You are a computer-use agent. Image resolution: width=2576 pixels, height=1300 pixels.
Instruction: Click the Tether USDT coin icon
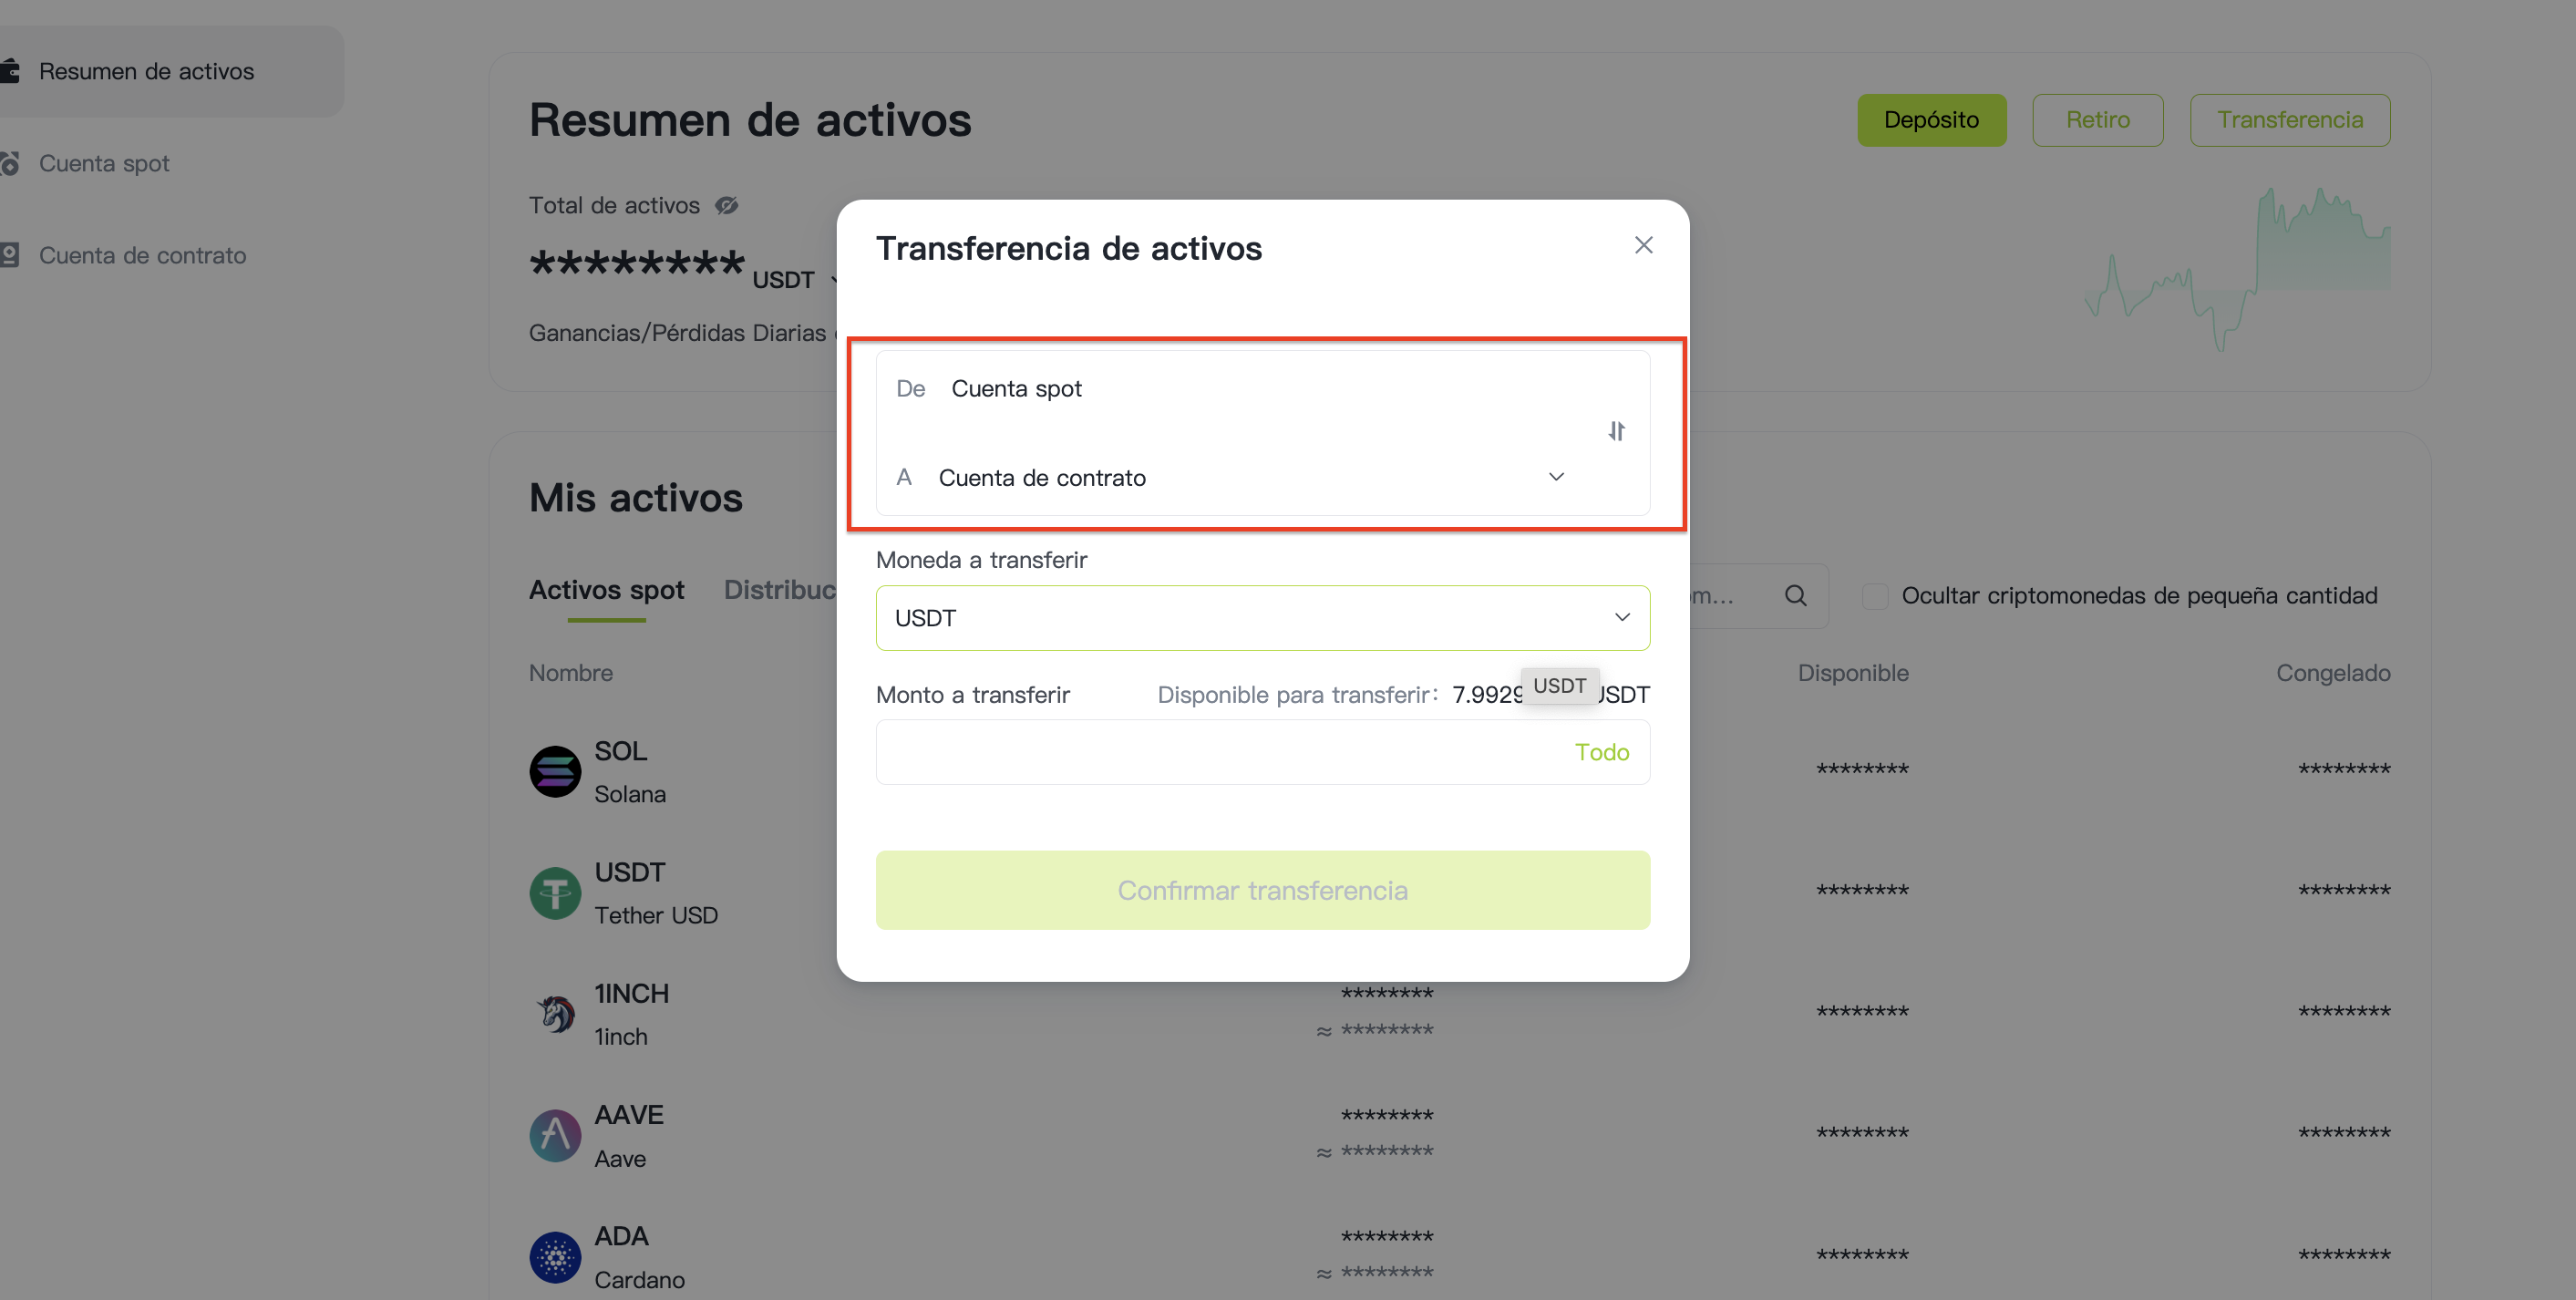(x=555, y=893)
